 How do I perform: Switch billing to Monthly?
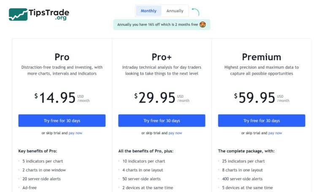point(148,11)
